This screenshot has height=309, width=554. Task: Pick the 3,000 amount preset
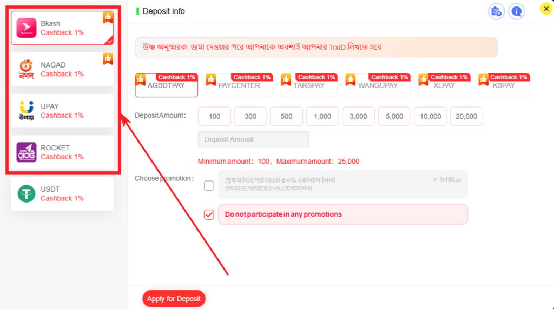click(x=358, y=116)
